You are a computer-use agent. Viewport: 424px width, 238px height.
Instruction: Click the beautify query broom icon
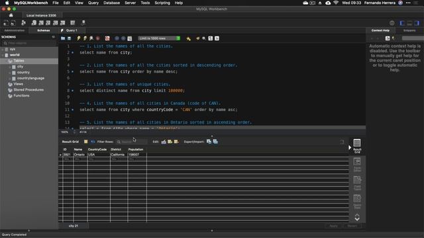[x=198, y=38]
